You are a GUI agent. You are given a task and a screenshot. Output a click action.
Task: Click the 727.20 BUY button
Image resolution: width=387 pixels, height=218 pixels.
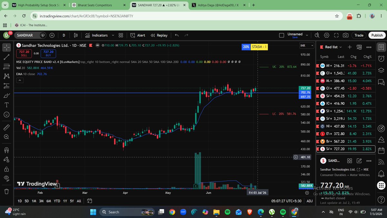[x=48, y=53]
